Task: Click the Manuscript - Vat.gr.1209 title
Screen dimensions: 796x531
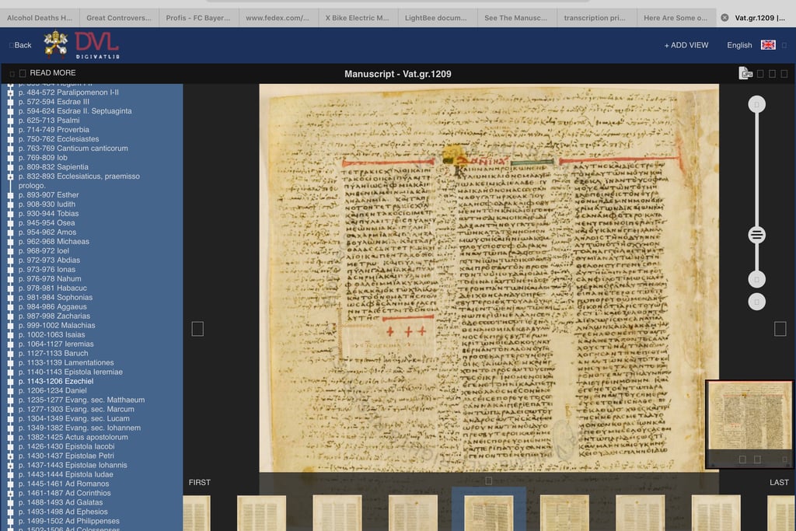Action: point(397,74)
